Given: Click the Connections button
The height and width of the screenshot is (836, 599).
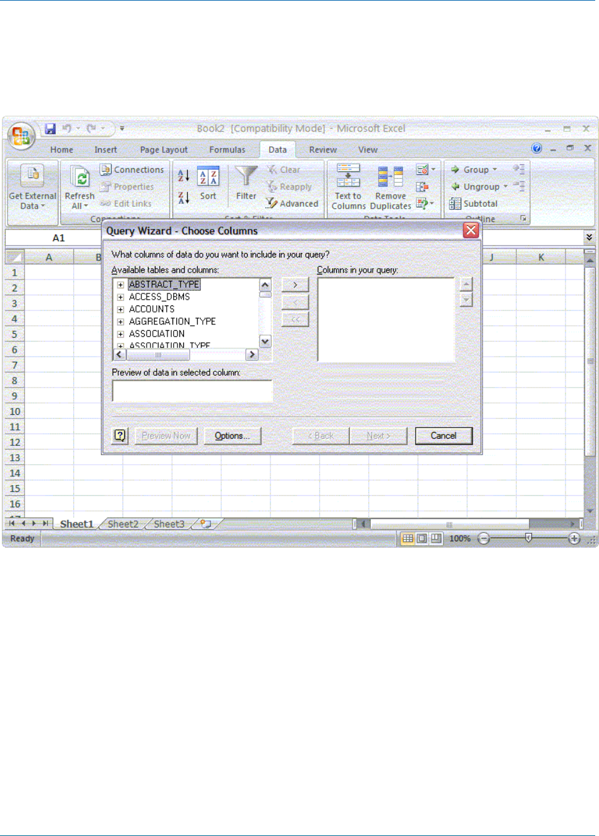Looking at the screenshot, I should click(132, 169).
